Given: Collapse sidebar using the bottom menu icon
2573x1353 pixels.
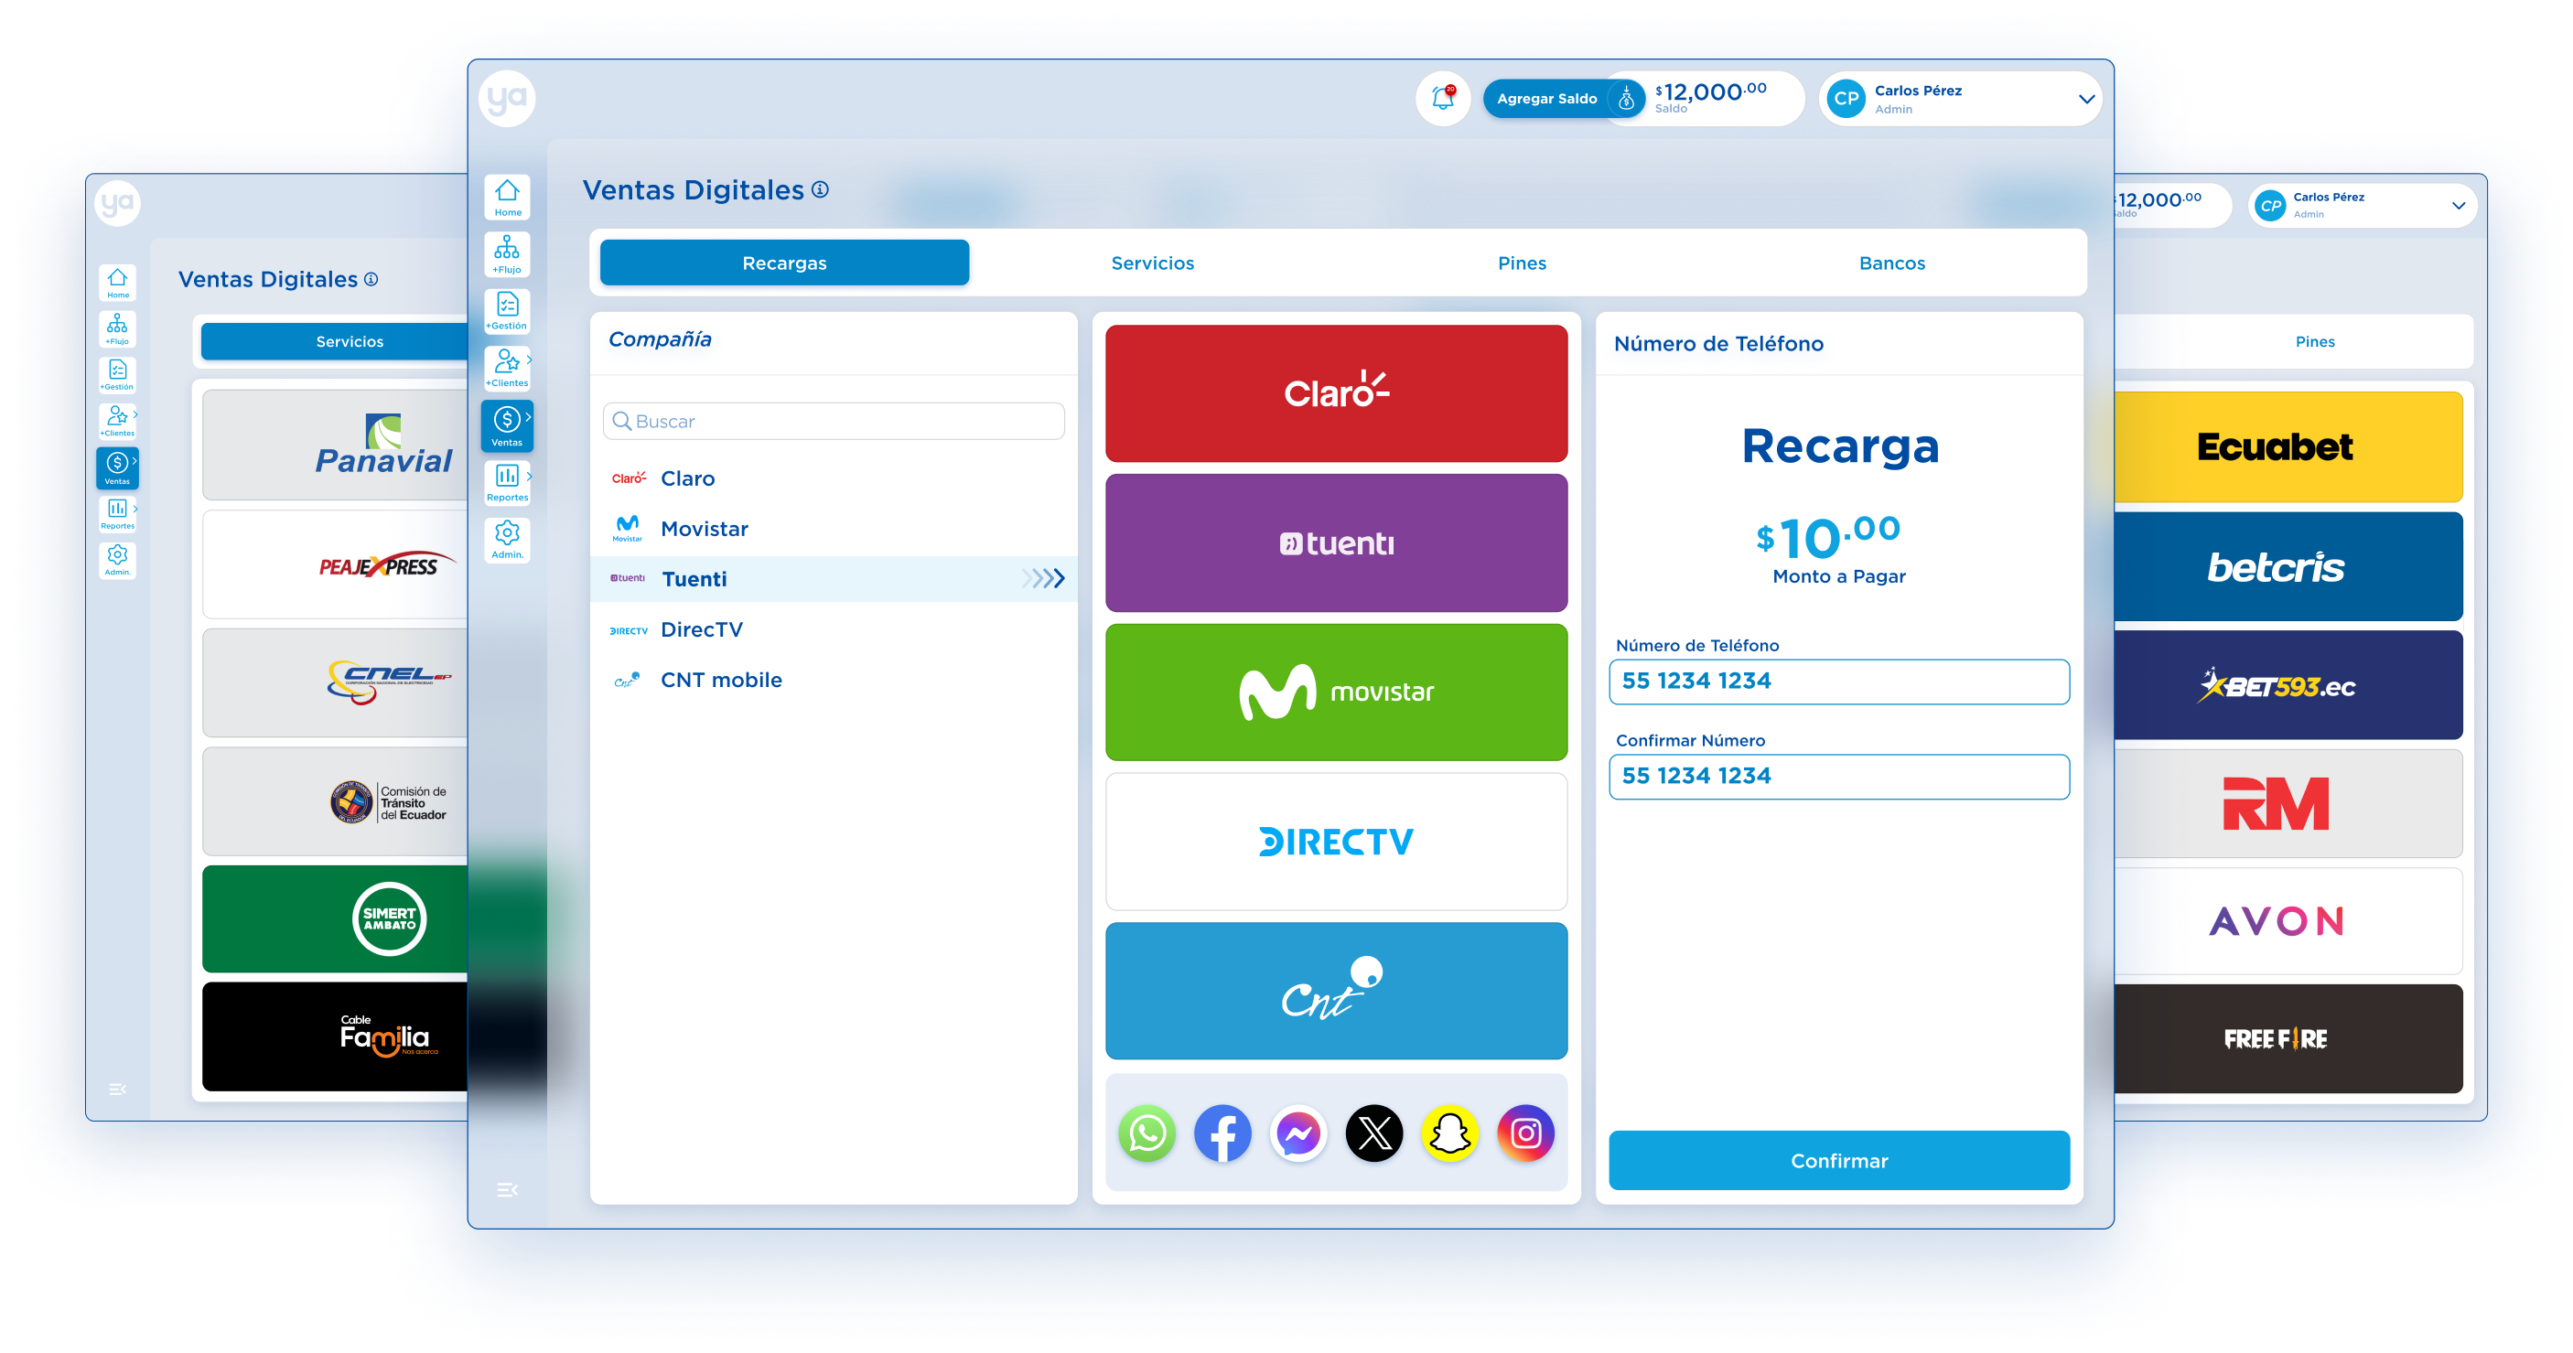Looking at the screenshot, I should [508, 1189].
